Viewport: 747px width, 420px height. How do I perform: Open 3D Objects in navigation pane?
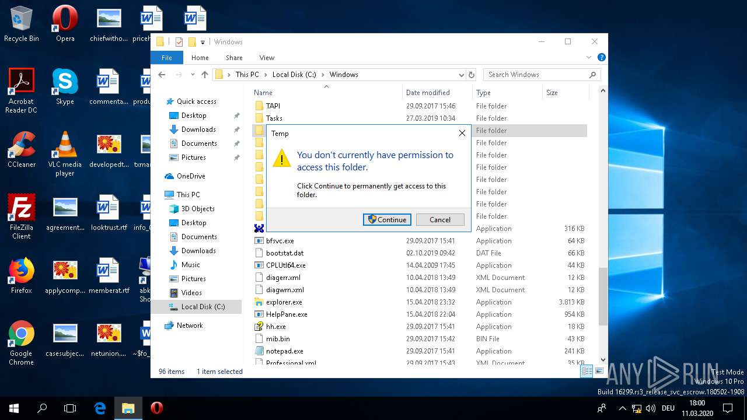[198, 209]
